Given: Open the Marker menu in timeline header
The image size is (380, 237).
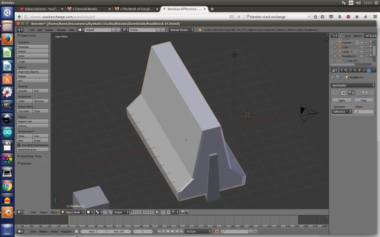Looking at the screenshot, I should (x=43, y=232).
